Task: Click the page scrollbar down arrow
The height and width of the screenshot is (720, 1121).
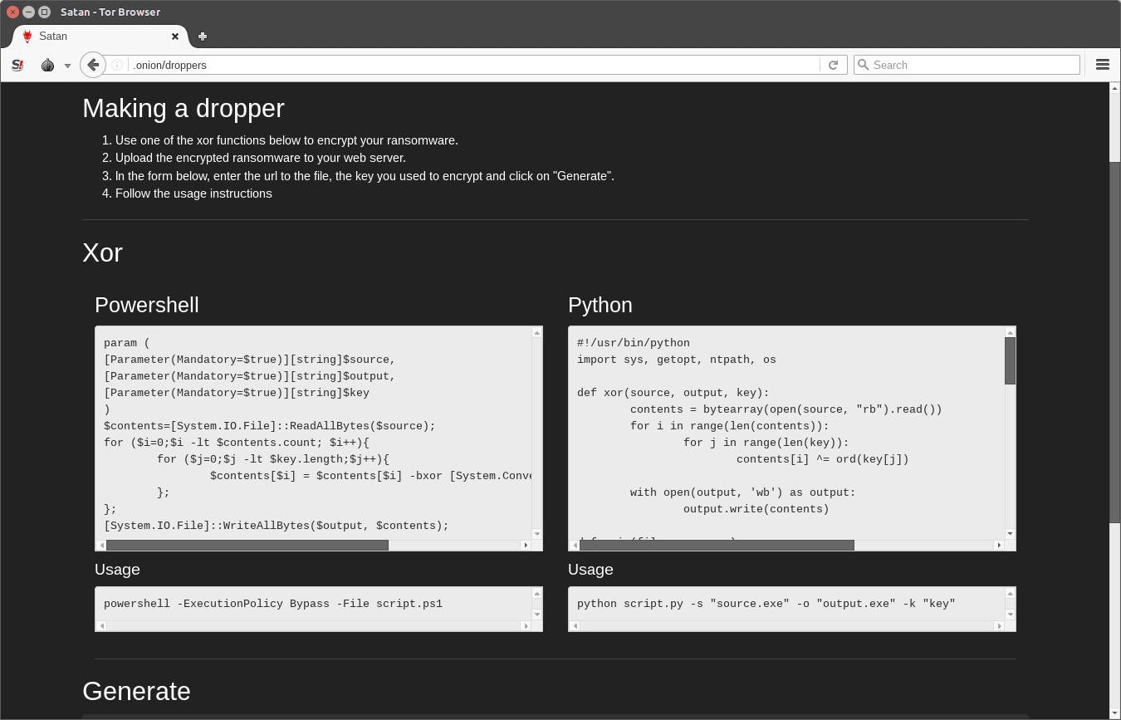Action: (1115, 713)
